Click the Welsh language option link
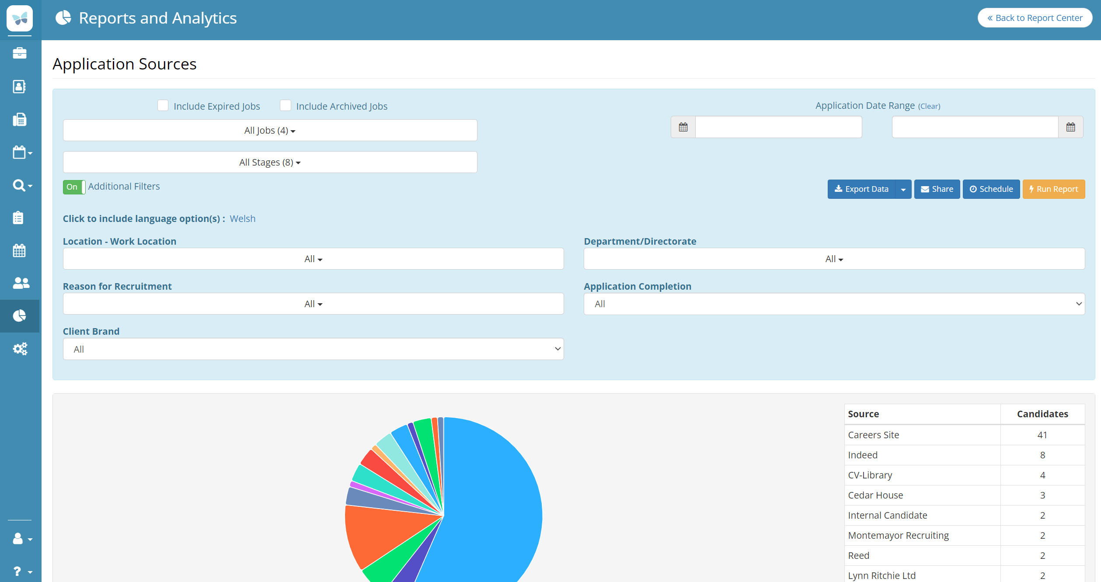The height and width of the screenshot is (582, 1101). click(x=243, y=219)
